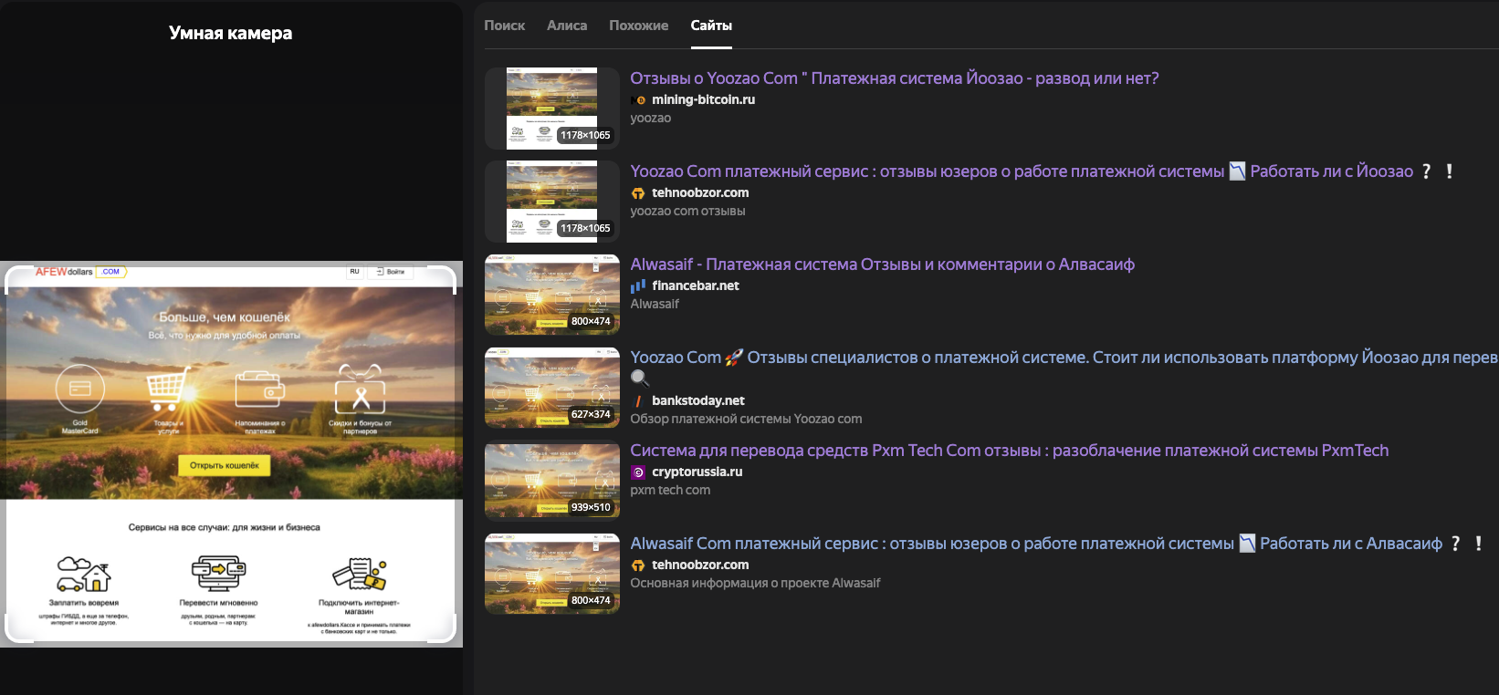Open 'Отзывы о Yoozao Com' result link
This screenshot has height=695, width=1499.
(895, 78)
